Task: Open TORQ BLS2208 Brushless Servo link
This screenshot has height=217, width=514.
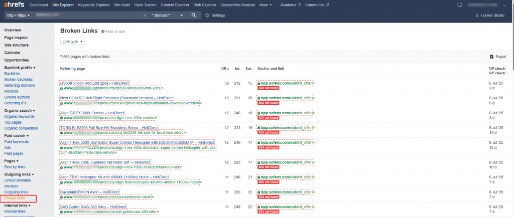Action: pos(109,128)
